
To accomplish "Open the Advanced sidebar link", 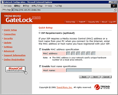I will [9, 51].
